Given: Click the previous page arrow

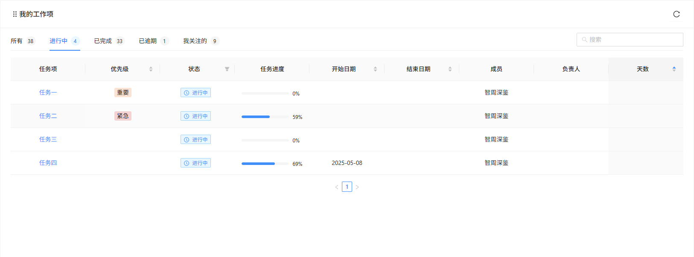Looking at the screenshot, I should 337,187.
